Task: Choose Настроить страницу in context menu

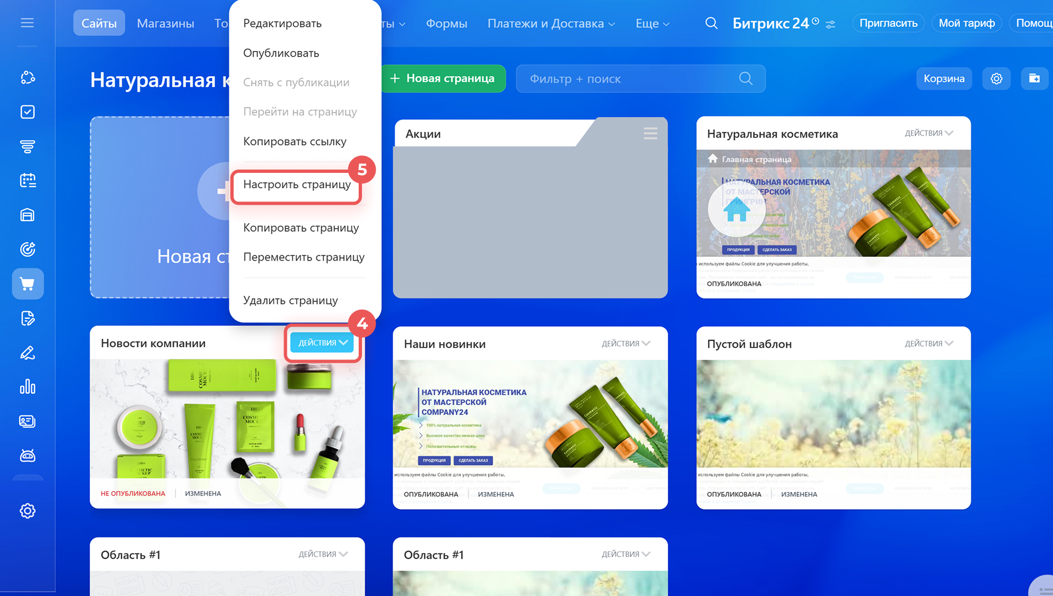Action: [x=297, y=184]
